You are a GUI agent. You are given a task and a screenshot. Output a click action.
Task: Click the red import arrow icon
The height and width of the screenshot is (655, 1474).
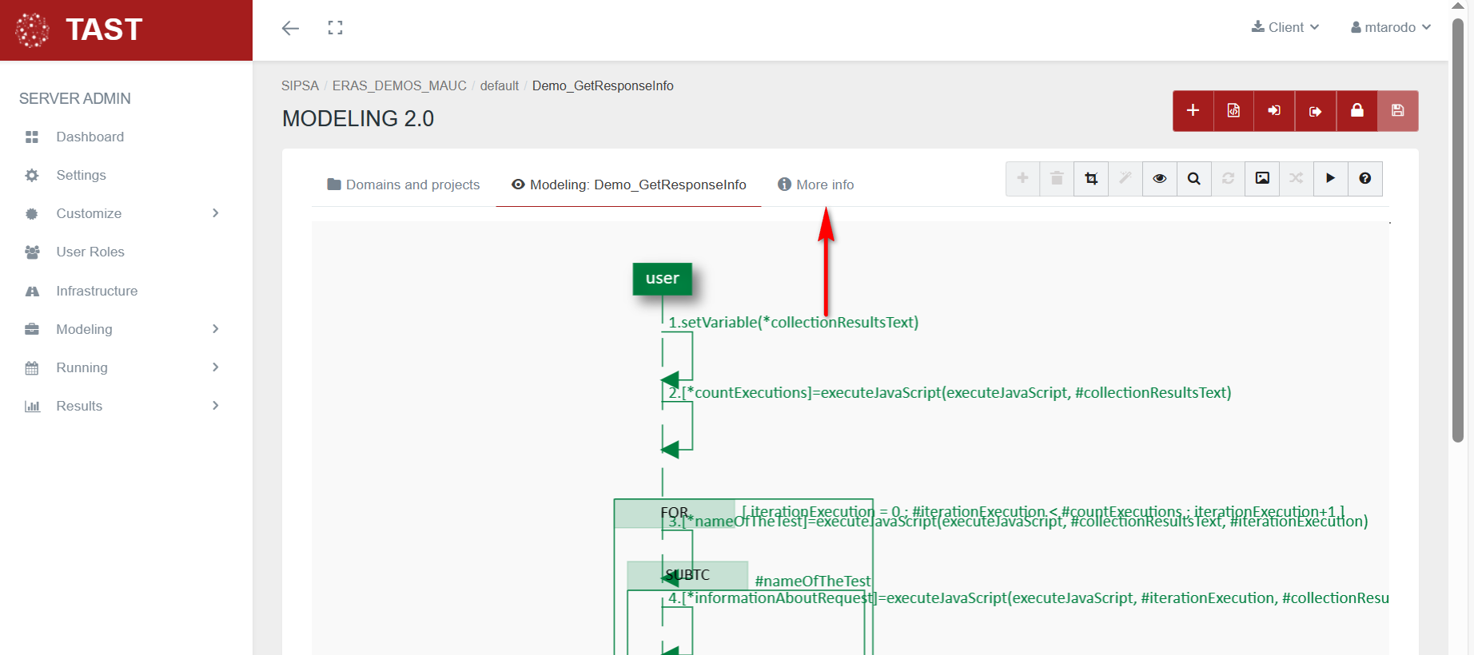pos(1274,111)
